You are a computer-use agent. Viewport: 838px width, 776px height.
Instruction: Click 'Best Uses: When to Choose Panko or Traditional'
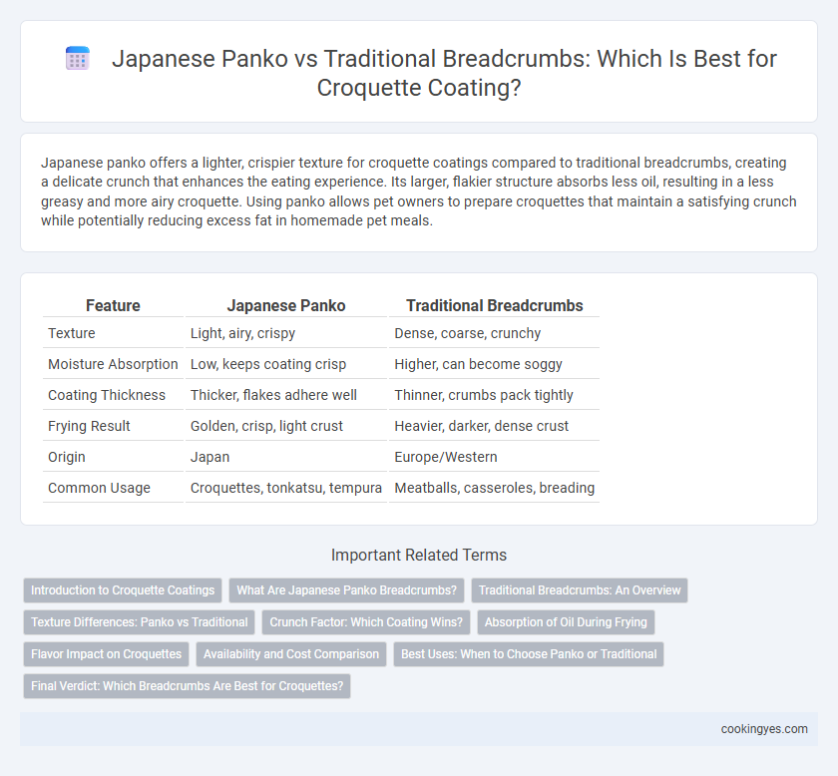coord(529,654)
